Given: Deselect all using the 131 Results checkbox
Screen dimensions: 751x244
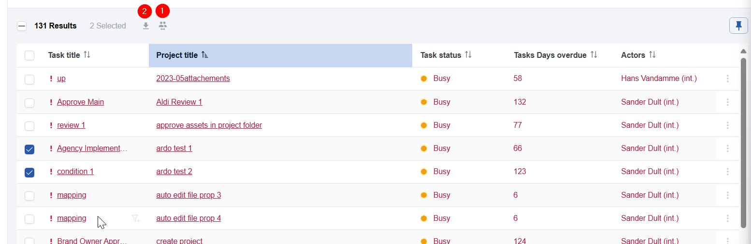Looking at the screenshot, I should (x=22, y=26).
